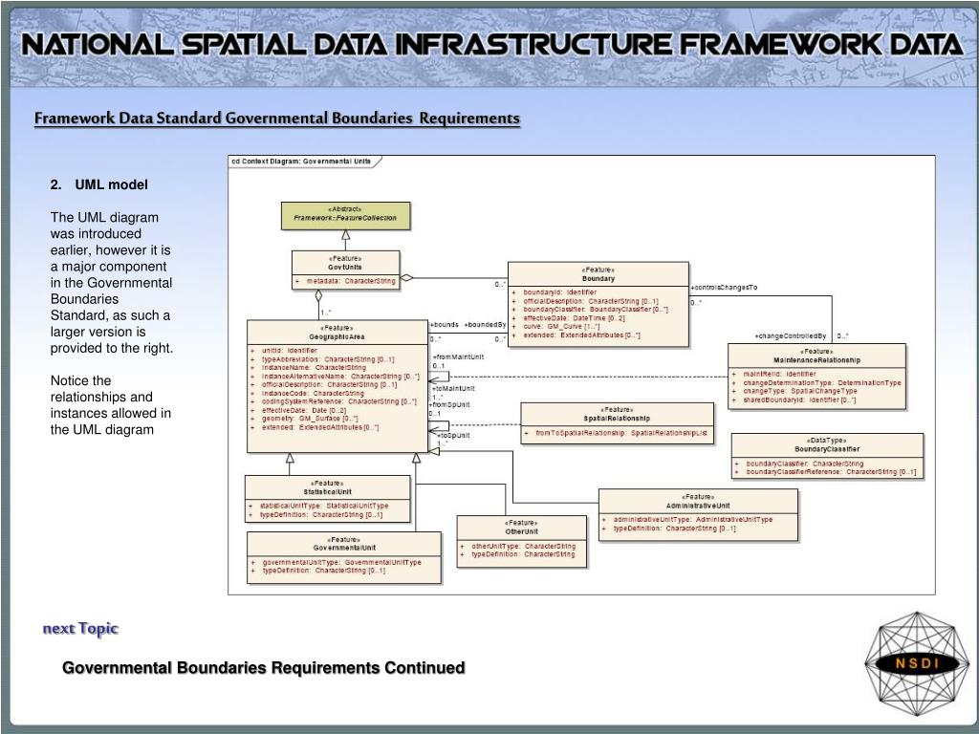The height and width of the screenshot is (734, 979).
Task: Click the 'next Topic' link
Action: click(x=80, y=629)
